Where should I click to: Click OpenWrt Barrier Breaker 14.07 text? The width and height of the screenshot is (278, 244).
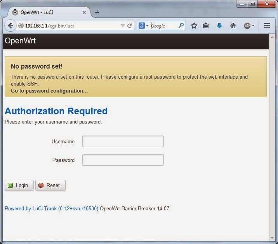[x=135, y=209]
